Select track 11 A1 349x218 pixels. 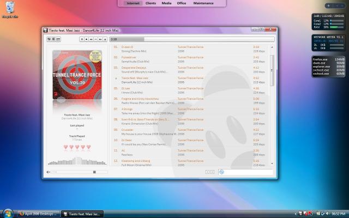pyautogui.click(x=189, y=153)
